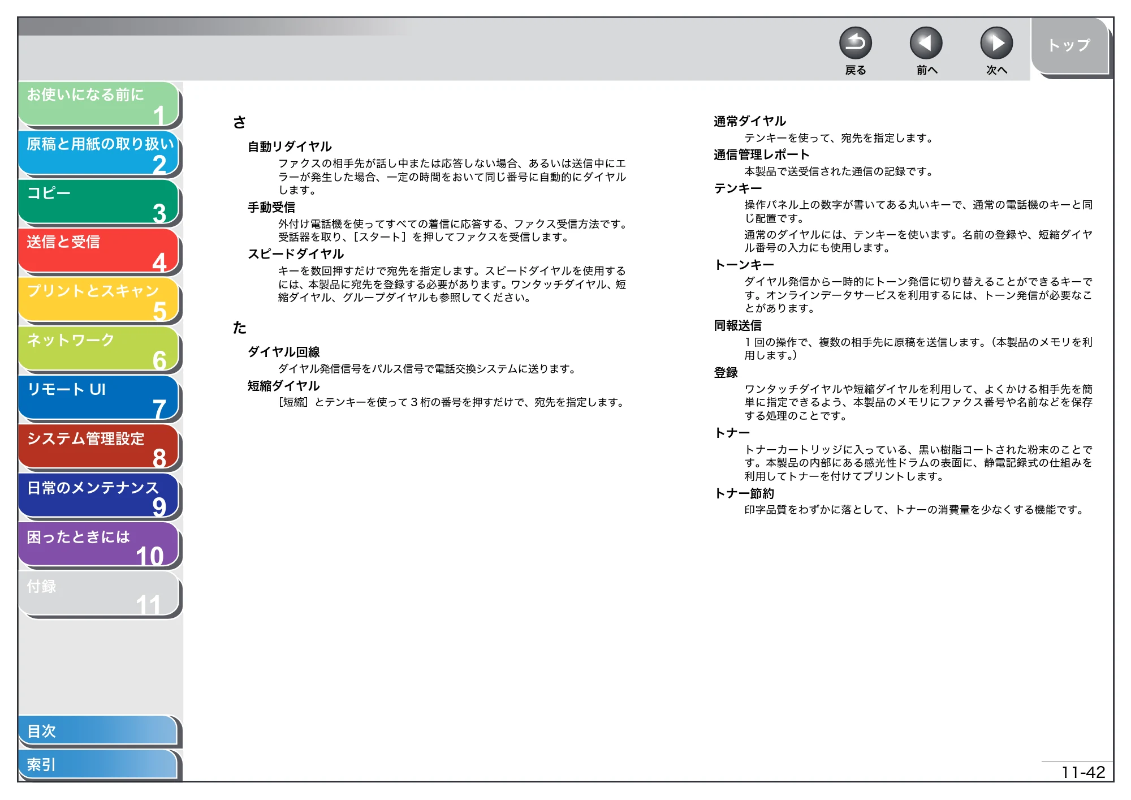Open the トップ tab
The height and width of the screenshot is (800, 1131).
pos(1069,46)
